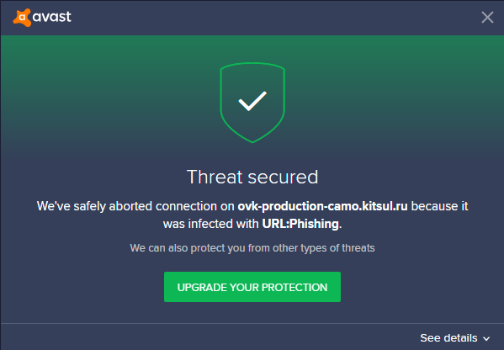Viewport: 504px width, 350px height.
Task: Click the bold URL:Phishing threat name
Action: coord(300,224)
